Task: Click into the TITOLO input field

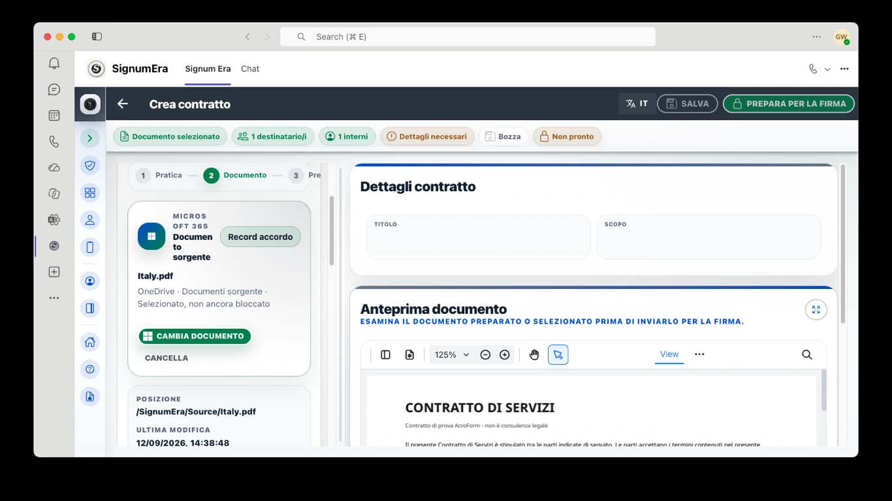Action: 479,237
